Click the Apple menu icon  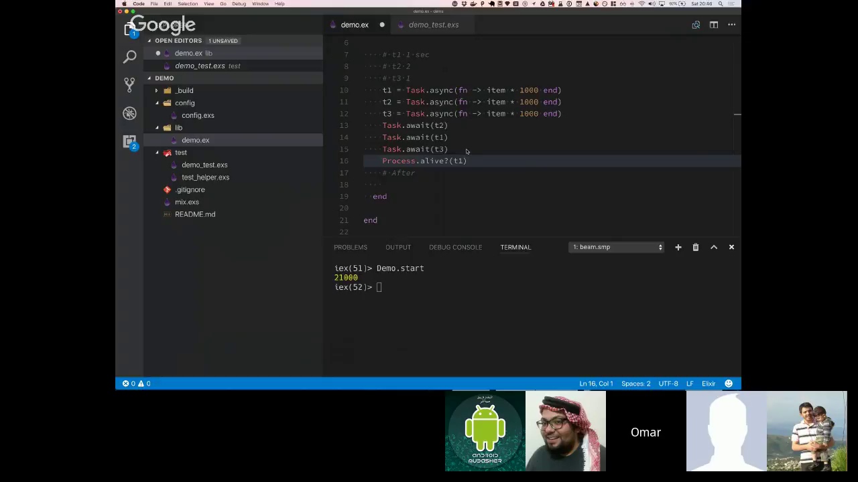(124, 4)
